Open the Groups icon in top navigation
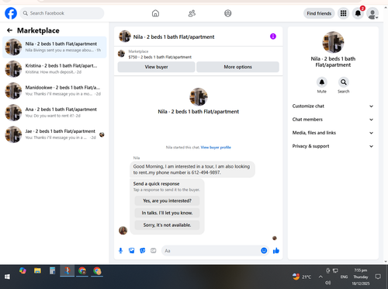This screenshot has height=289, width=388. pyautogui.click(x=228, y=13)
